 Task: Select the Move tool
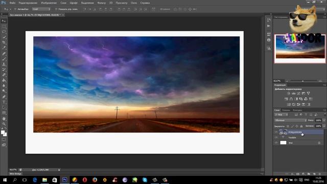click(4, 21)
